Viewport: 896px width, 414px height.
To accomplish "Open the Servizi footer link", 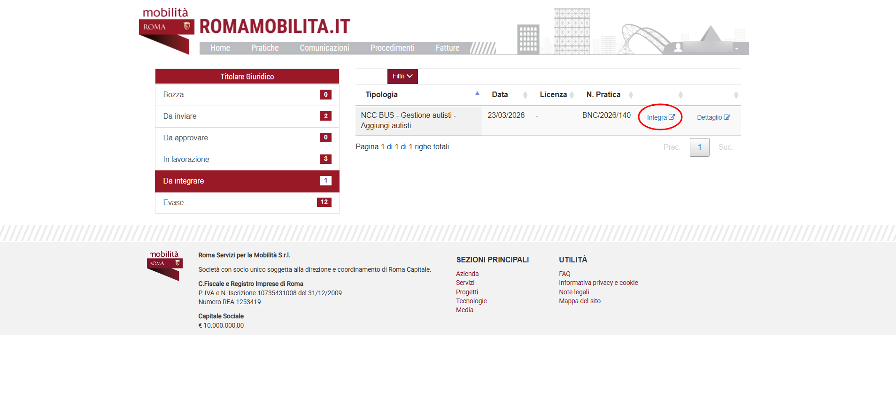I will 465,283.
